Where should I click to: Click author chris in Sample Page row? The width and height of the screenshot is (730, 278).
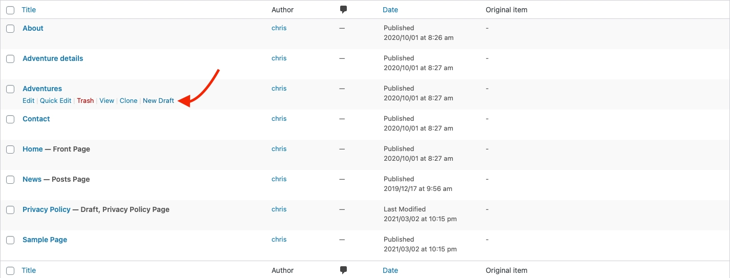pyautogui.click(x=279, y=240)
